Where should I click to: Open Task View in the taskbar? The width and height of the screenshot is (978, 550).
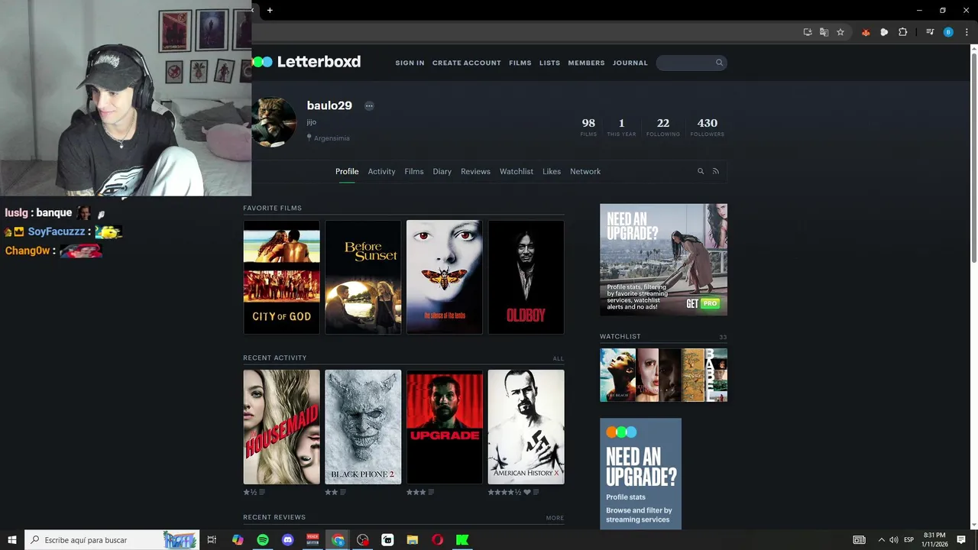point(212,539)
